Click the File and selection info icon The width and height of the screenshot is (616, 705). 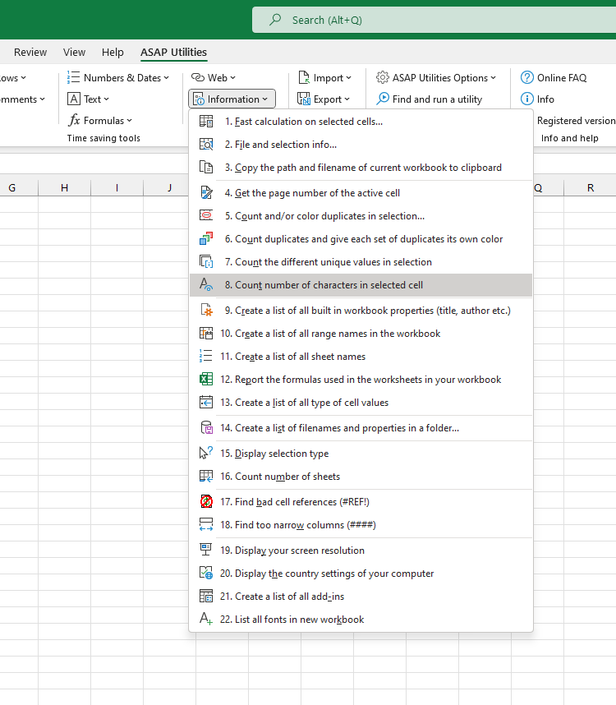tap(206, 145)
